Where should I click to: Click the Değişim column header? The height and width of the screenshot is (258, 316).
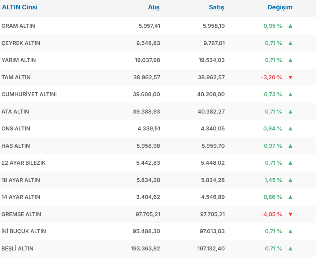(280, 7)
